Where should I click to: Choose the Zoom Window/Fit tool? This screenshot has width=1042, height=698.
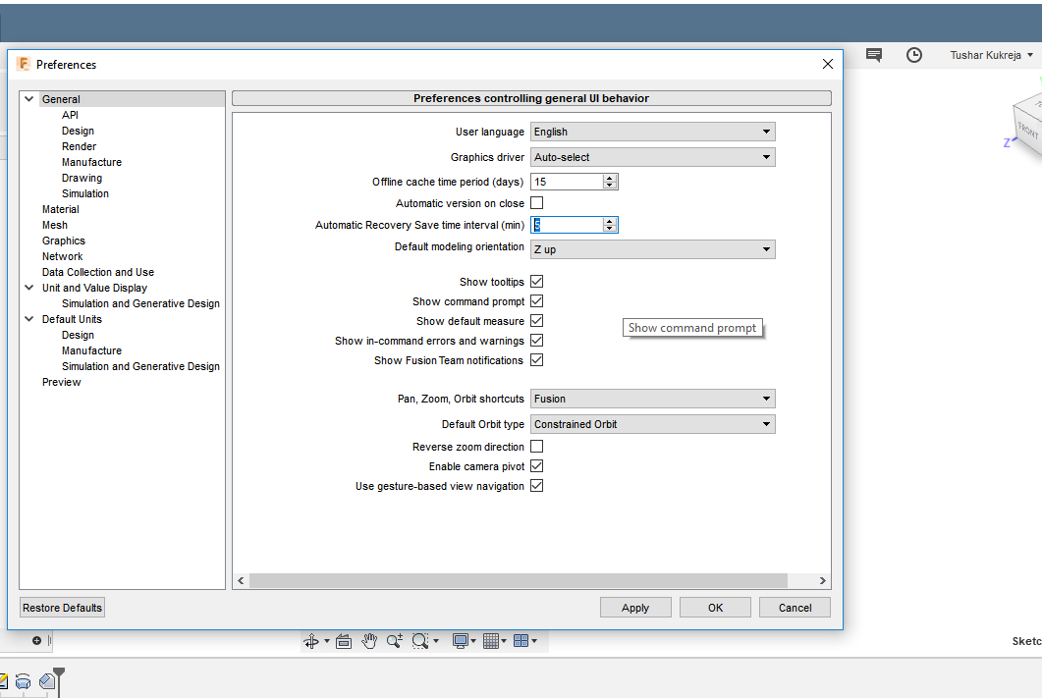420,641
